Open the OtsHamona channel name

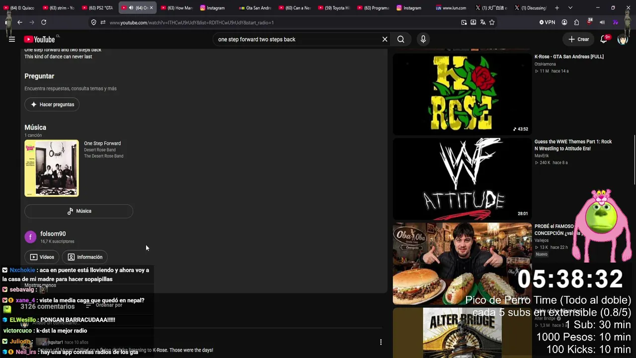click(545, 64)
